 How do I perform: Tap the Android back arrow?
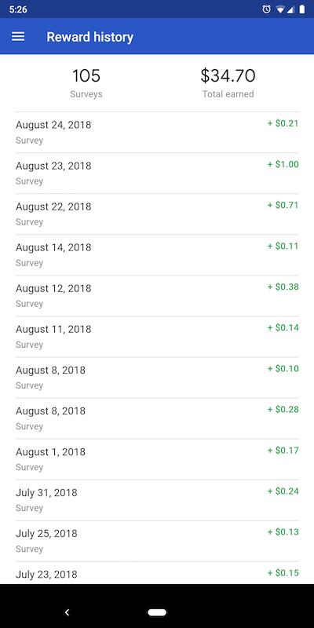(68, 612)
